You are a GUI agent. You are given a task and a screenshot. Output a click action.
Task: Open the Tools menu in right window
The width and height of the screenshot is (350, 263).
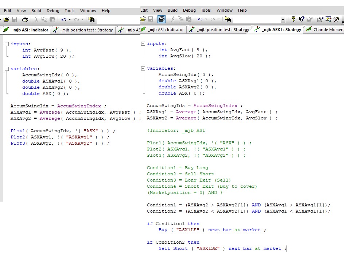(206, 10)
